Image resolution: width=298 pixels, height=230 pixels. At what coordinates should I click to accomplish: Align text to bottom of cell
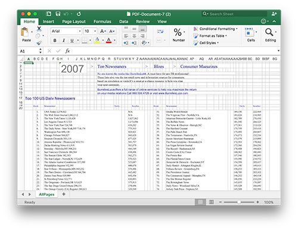[142, 29]
